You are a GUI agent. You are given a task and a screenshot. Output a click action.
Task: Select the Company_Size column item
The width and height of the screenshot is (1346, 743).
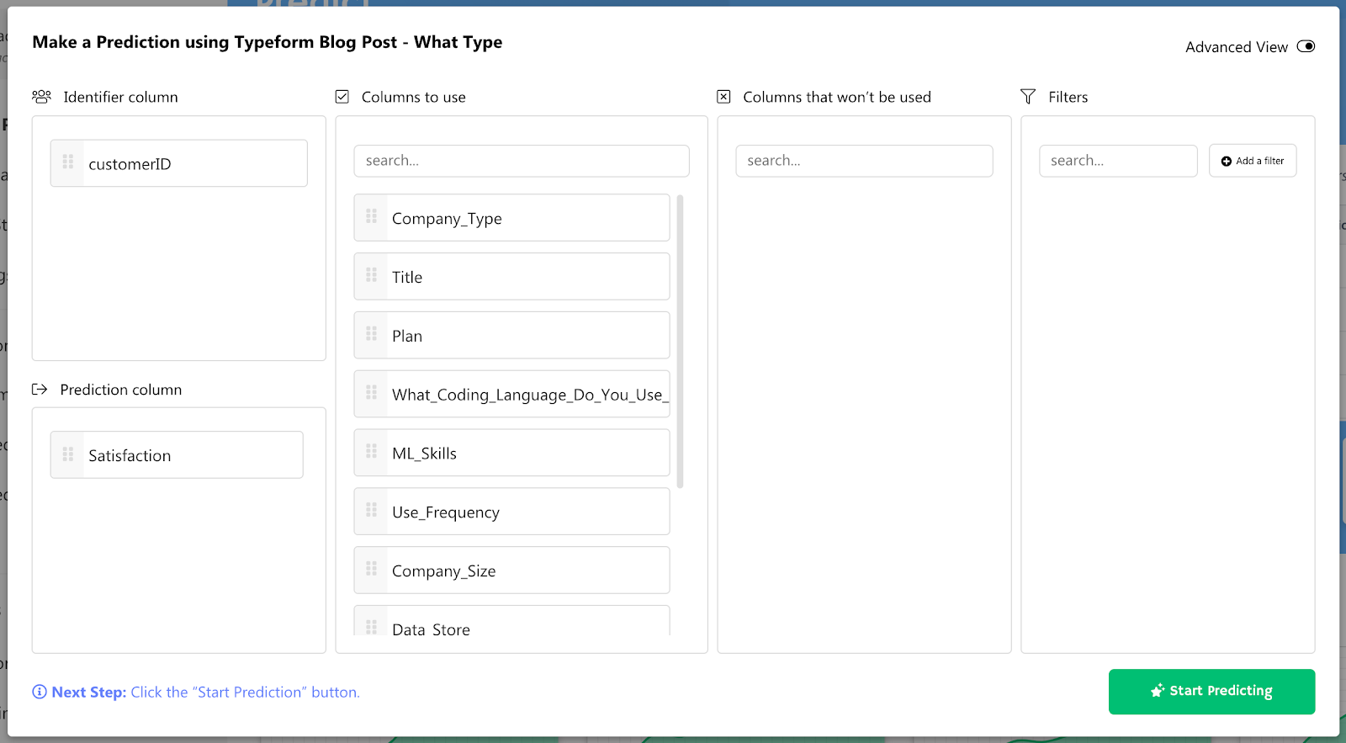click(x=511, y=571)
